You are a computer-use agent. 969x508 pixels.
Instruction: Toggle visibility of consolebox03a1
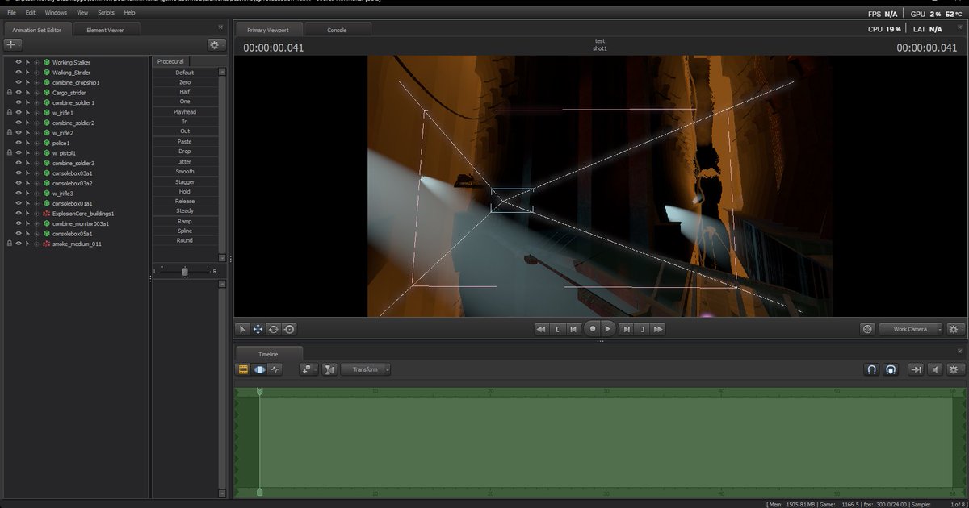click(x=19, y=173)
